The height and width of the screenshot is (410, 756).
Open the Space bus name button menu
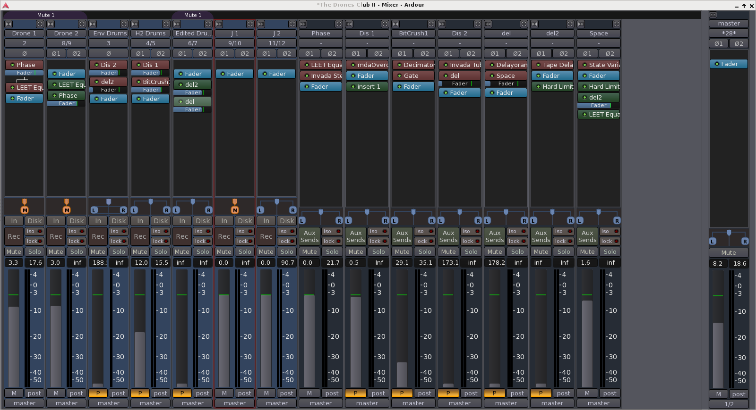pyautogui.click(x=599, y=33)
